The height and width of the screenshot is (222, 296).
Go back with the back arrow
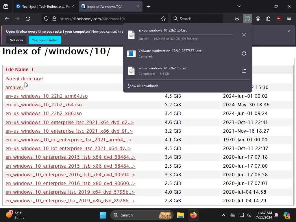tap(7, 19)
